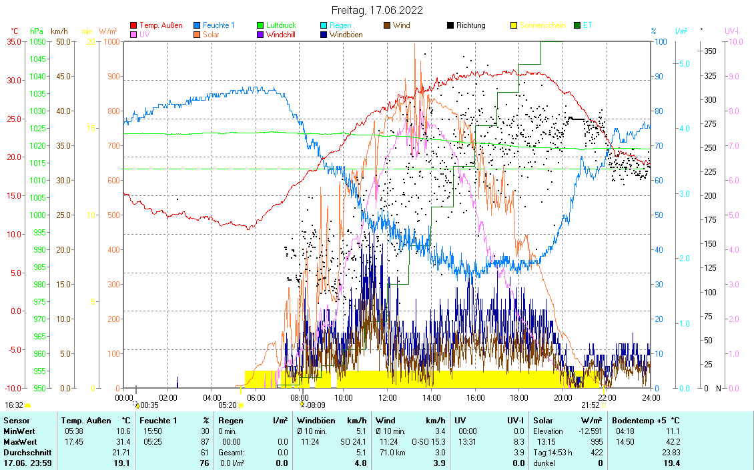
Task: Click the Sensor column header in table
Action: click(x=17, y=421)
